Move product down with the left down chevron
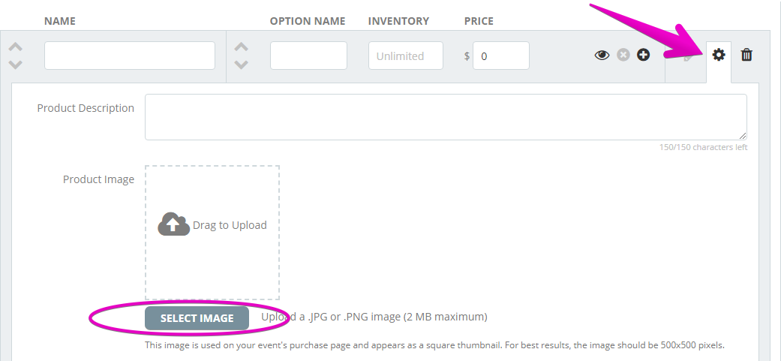Image resolution: width=781 pixels, height=361 pixels. (16, 65)
